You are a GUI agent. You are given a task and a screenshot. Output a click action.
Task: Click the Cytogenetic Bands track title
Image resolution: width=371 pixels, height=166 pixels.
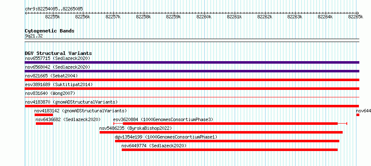pos(50,31)
